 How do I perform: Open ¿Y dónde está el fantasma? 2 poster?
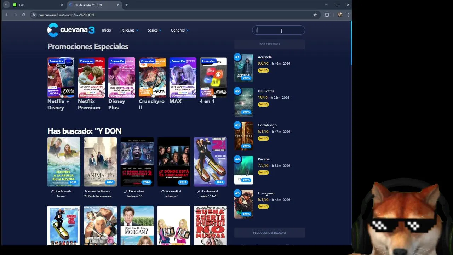pyautogui.click(x=137, y=162)
